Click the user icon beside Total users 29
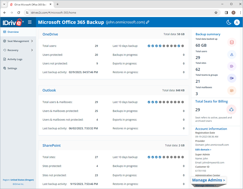This screenshot has width=243, height=189. coord(232,55)
